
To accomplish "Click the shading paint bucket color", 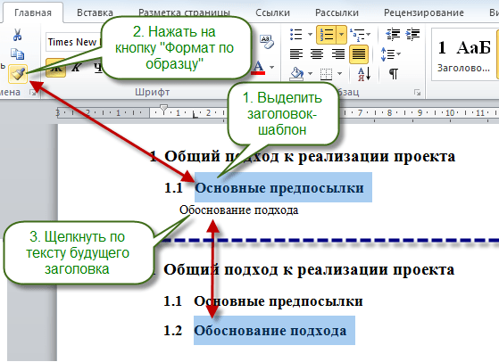I will click(x=296, y=74).
